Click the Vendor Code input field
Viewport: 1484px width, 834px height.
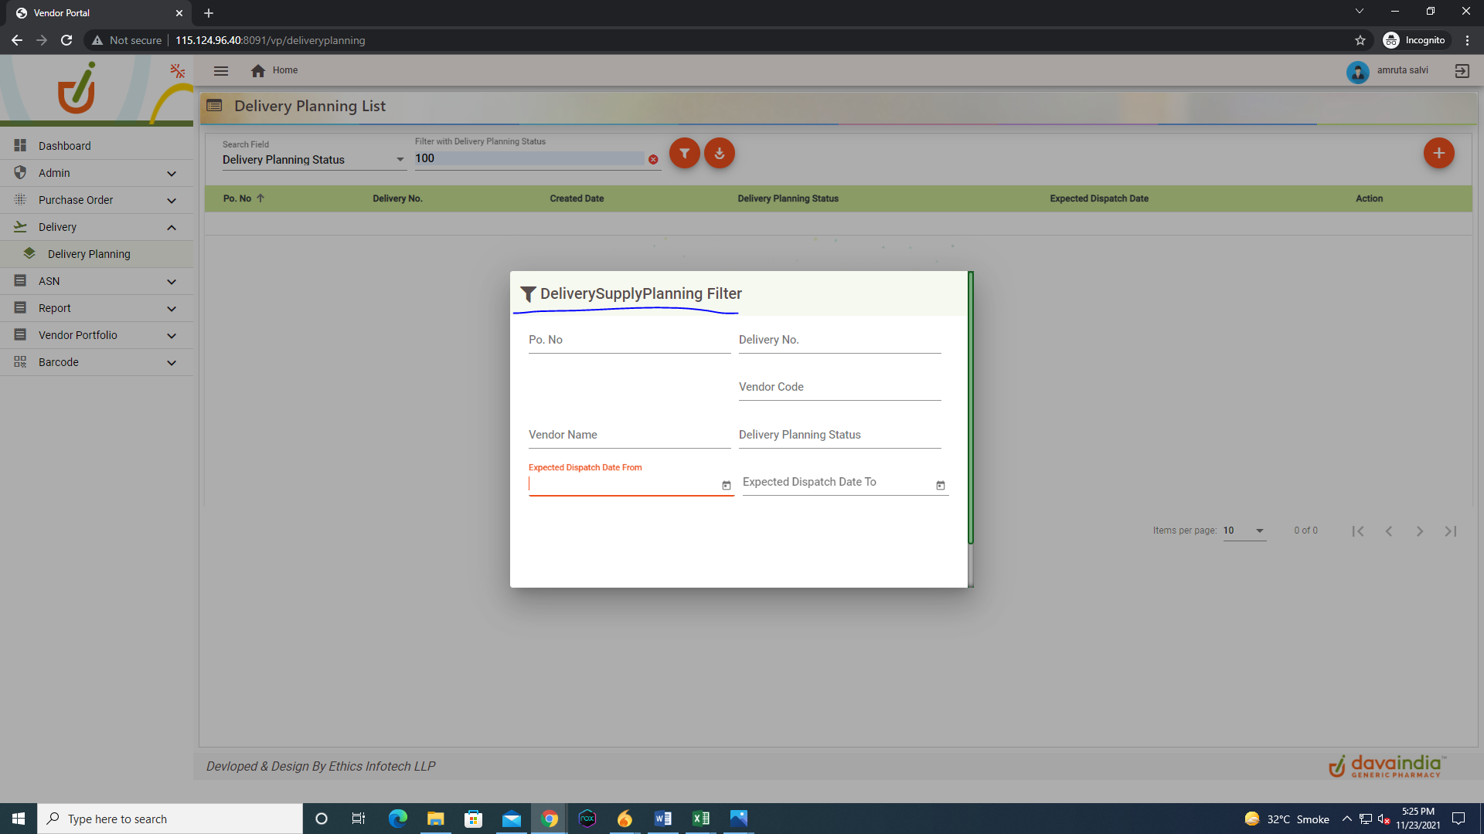[839, 388]
